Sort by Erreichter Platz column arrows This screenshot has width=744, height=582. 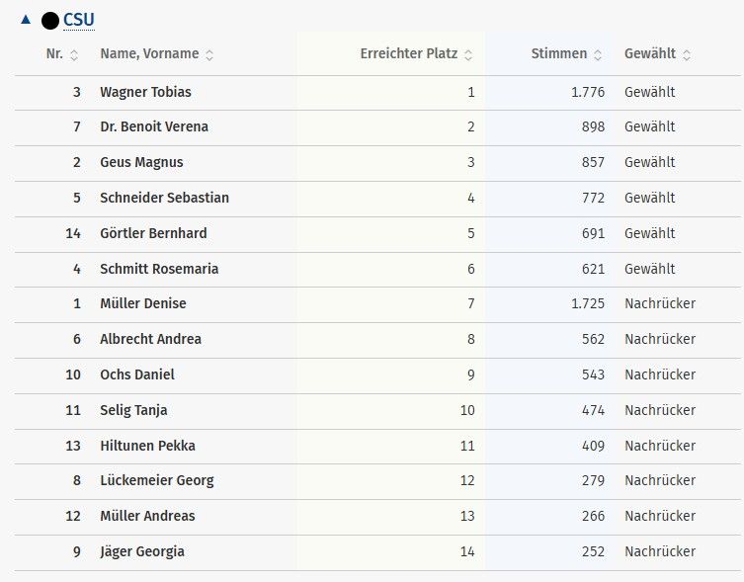click(x=468, y=54)
